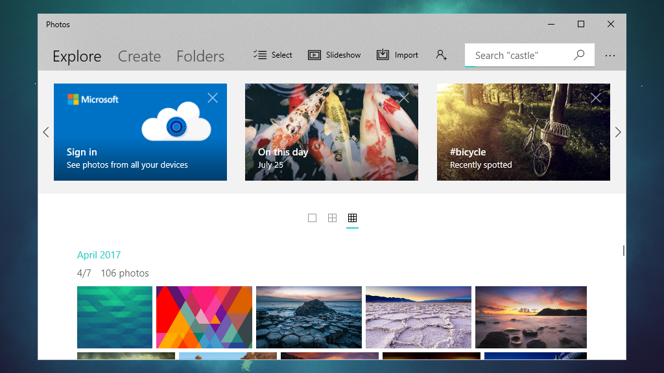
Task: Click the Select checklist icon
Action: click(260, 55)
